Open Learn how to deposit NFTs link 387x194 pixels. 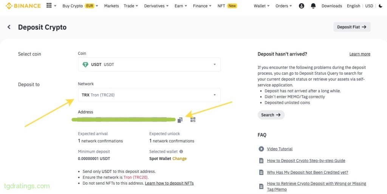[x=169, y=183]
